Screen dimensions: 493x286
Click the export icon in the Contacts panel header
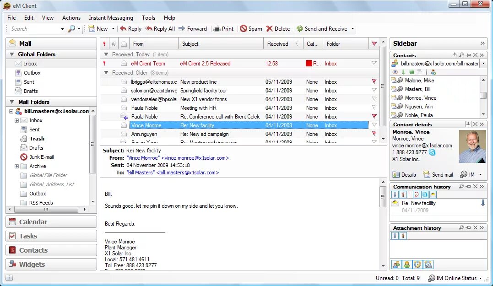point(455,55)
